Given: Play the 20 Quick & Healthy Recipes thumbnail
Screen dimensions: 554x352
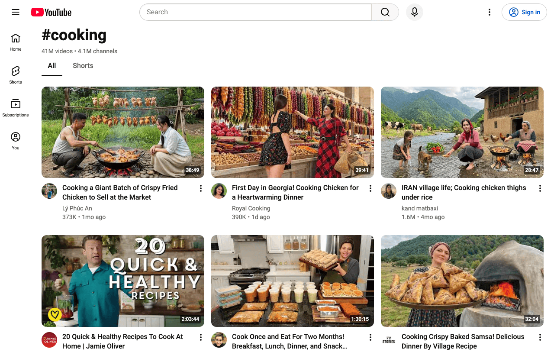Looking at the screenshot, I should pyautogui.click(x=123, y=281).
